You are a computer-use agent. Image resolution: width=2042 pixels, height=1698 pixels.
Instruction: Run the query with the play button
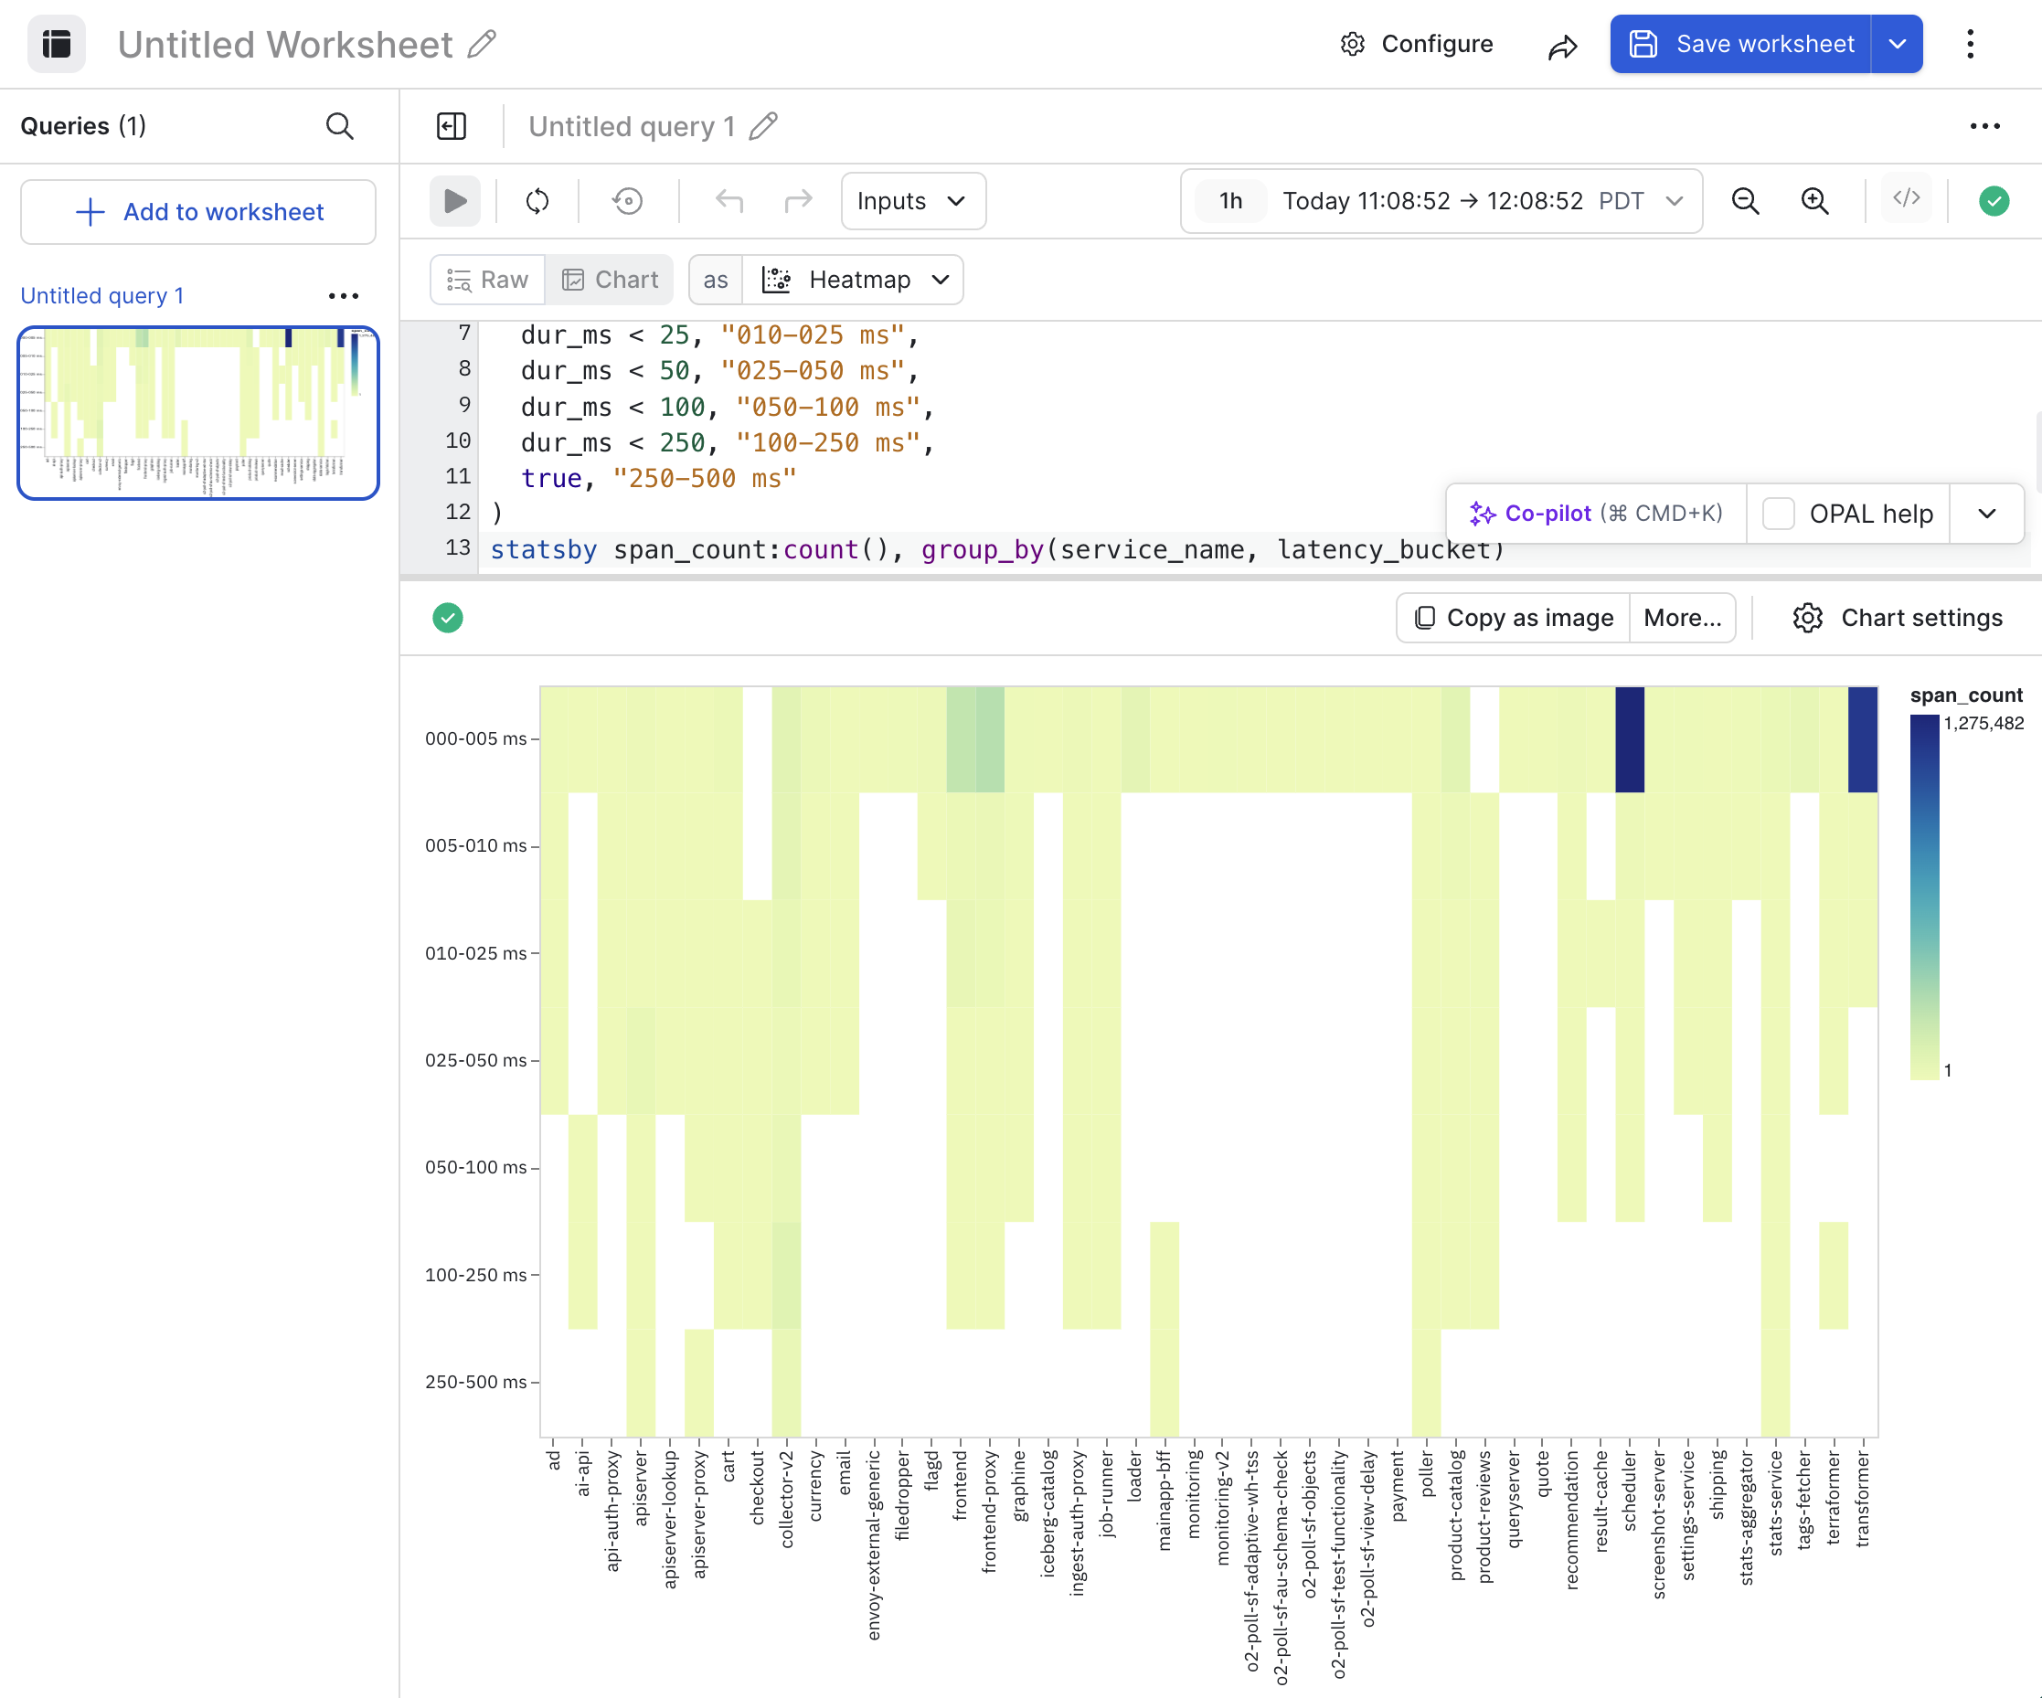(x=455, y=201)
